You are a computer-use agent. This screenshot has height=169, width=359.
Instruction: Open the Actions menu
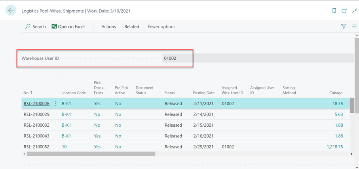[108, 27]
